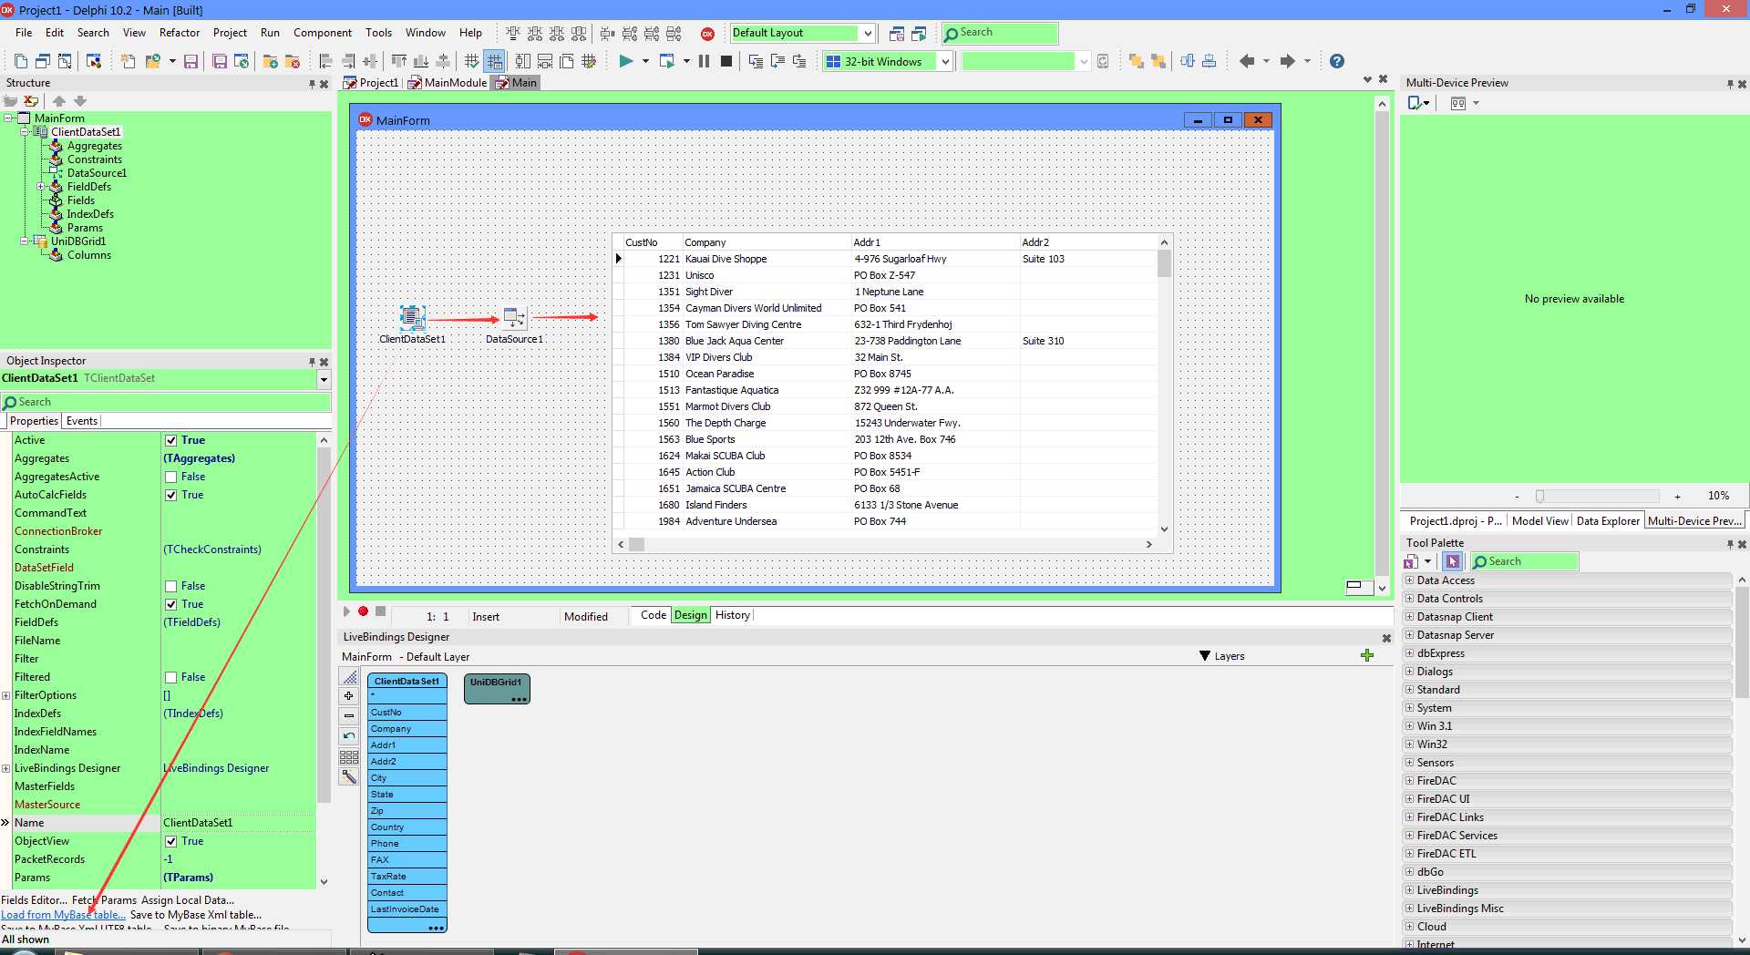This screenshot has height=955, width=1750.
Task: Click the grid horizontal scrollbar thumb
Action: (637, 545)
